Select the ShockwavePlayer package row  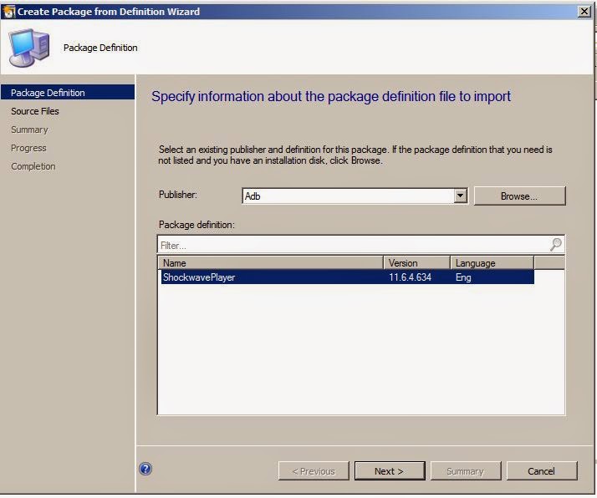[347, 277]
